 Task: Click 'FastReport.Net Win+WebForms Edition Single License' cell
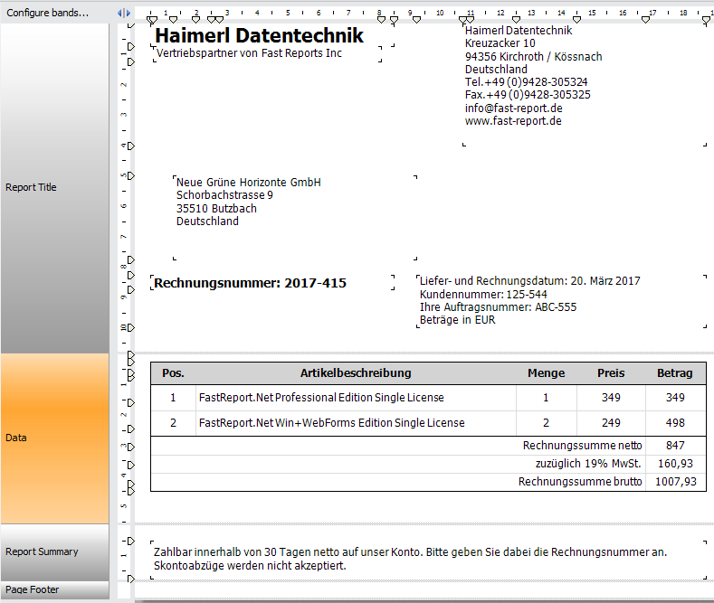point(356,423)
